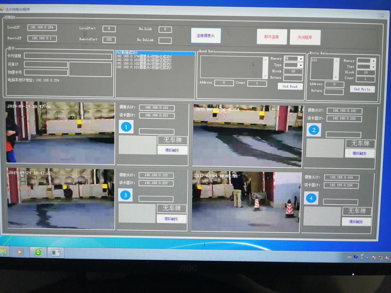
Task: Expand the Write Data Memory dropdown
Action: [373, 61]
